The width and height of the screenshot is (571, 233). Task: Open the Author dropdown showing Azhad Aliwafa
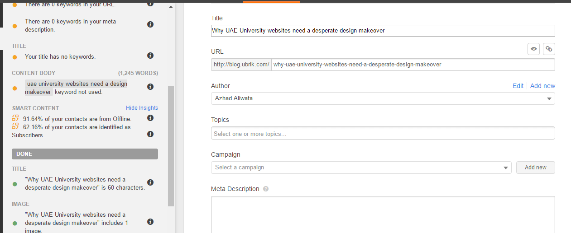[x=383, y=98]
